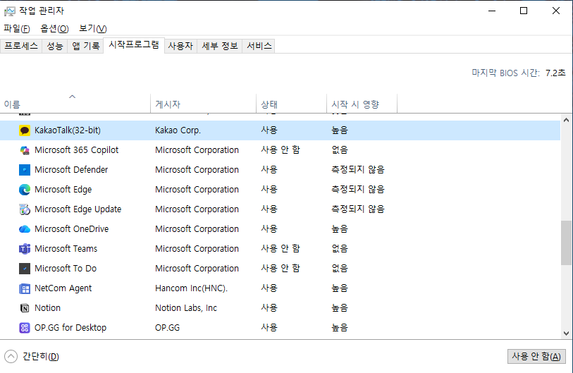Click Microsoft Edge Update 사용 status cell

[269, 209]
